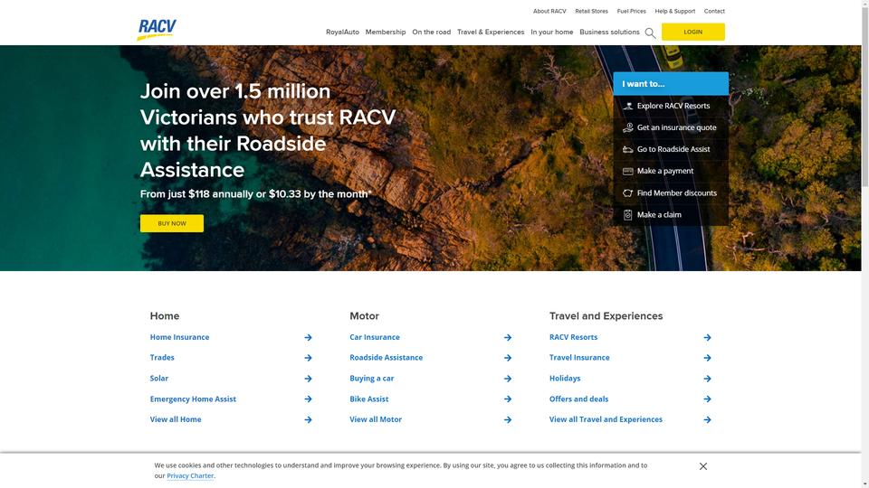This screenshot has height=488, width=869.
Task: Click the Make a payment card icon
Action: click(627, 171)
